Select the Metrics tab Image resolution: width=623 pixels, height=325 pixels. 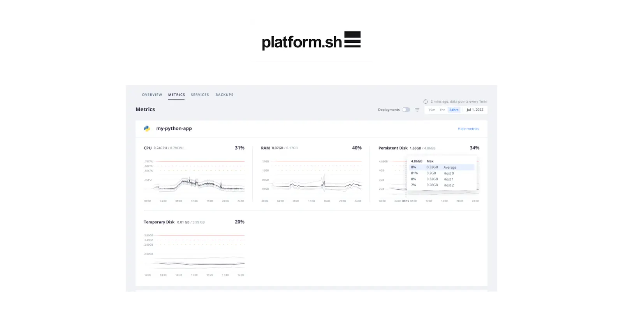176,95
